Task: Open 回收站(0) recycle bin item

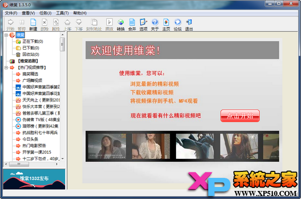Action: click(31, 54)
